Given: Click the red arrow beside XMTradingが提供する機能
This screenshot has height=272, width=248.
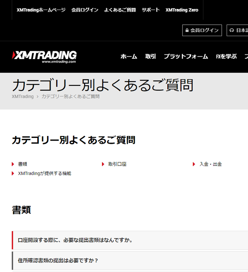Looking at the screenshot, I should click(13, 173).
